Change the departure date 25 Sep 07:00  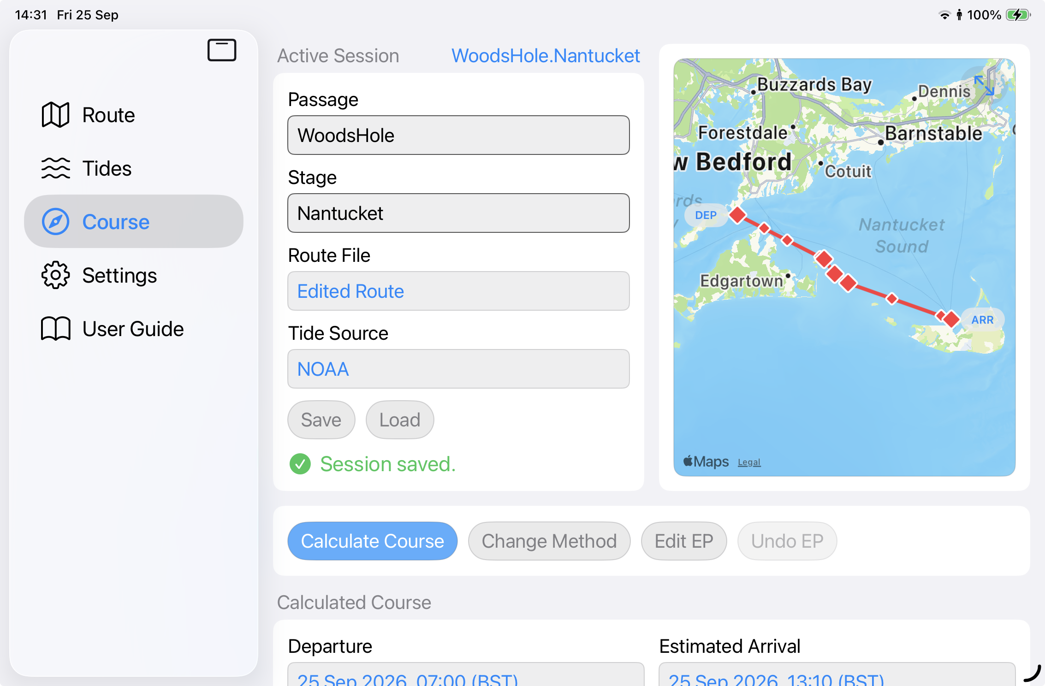coord(466,674)
